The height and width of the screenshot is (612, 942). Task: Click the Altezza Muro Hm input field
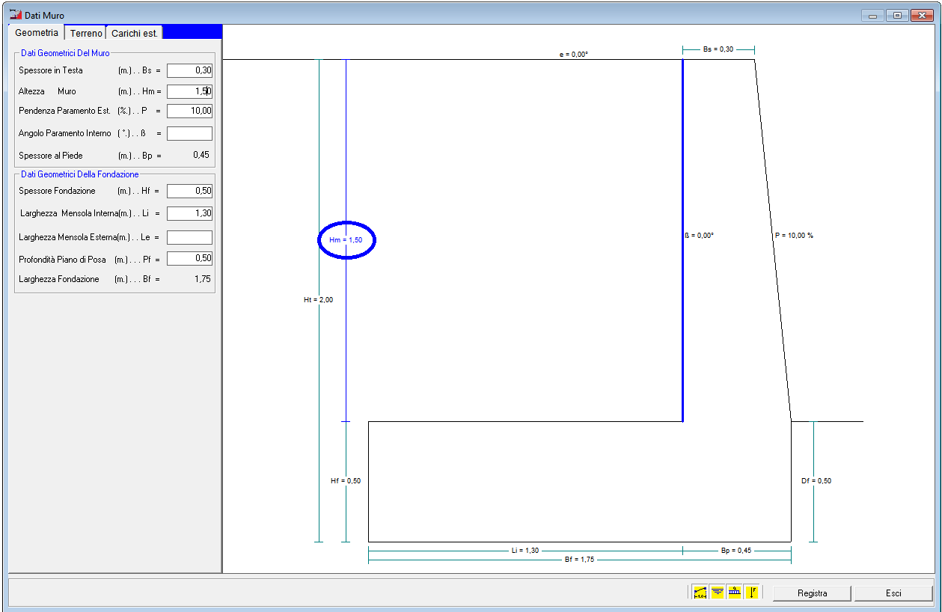190,91
